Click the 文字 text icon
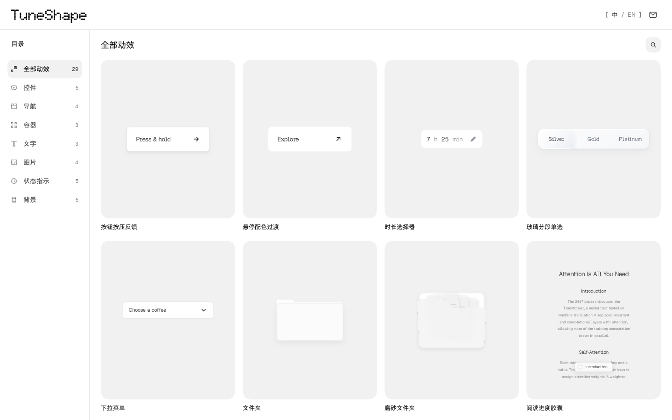This screenshot has width=672, height=420. [14, 144]
